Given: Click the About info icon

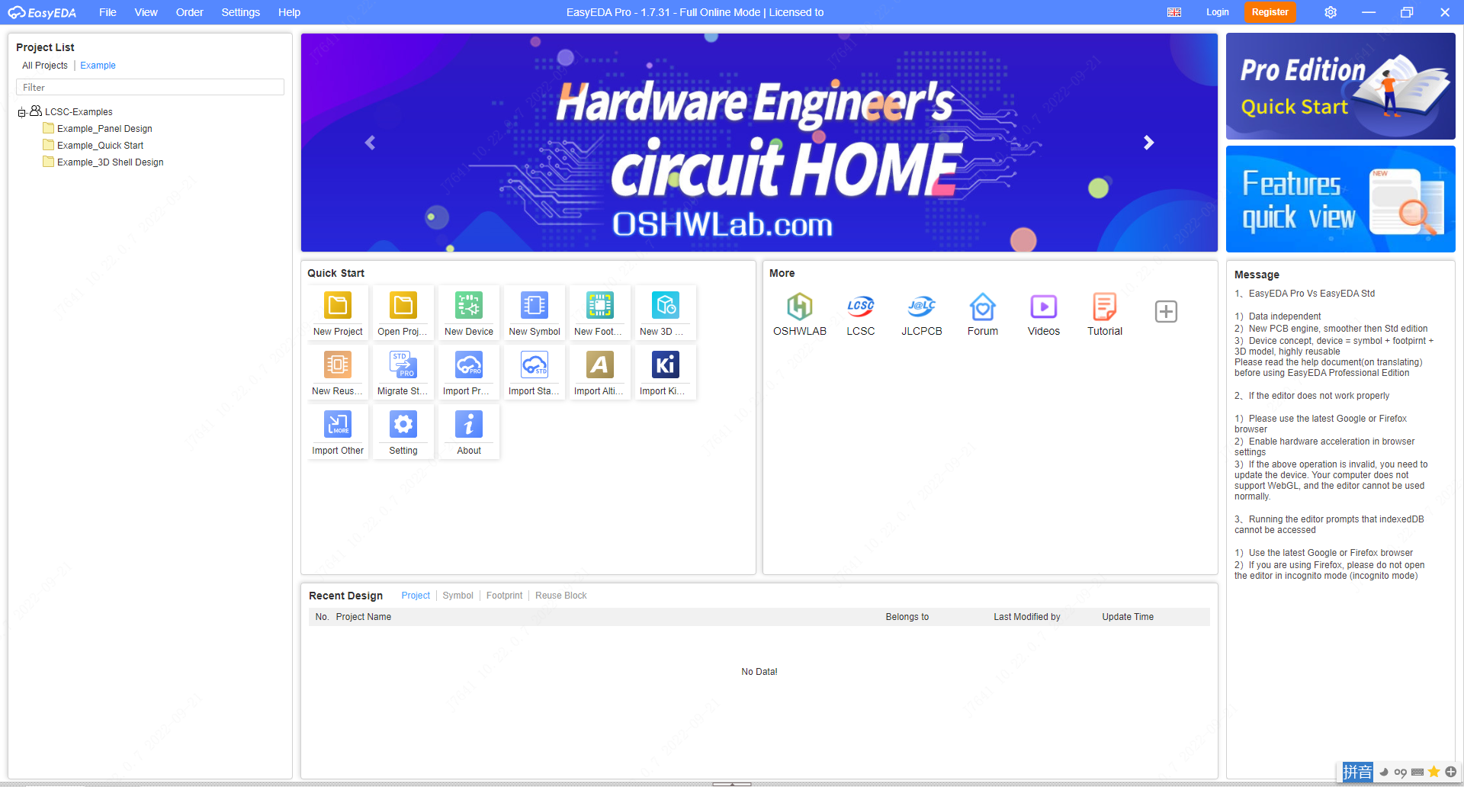Looking at the screenshot, I should click(x=469, y=425).
